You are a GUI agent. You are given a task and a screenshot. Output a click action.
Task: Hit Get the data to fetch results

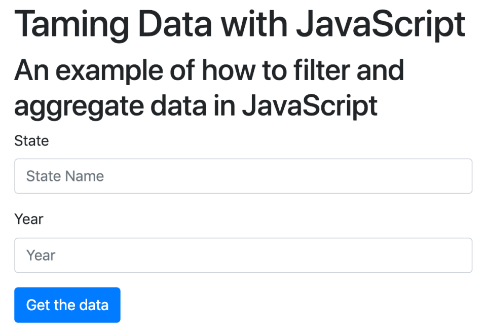pyautogui.click(x=67, y=305)
